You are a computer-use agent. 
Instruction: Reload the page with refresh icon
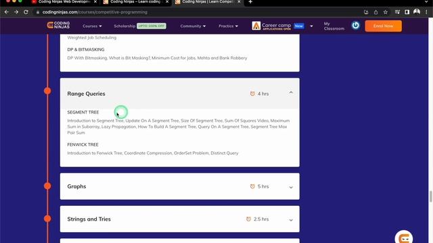click(x=26, y=12)
